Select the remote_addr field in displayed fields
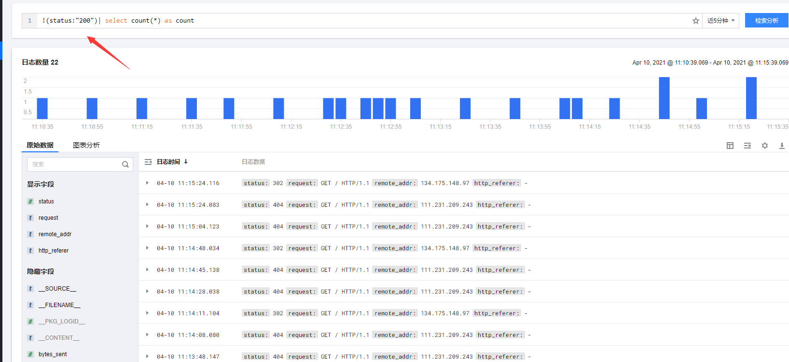The image size is (789, 362). click(55, 234)
